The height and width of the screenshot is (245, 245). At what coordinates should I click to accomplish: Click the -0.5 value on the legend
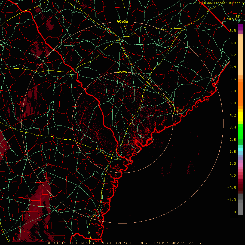click(x=232, y=188)
